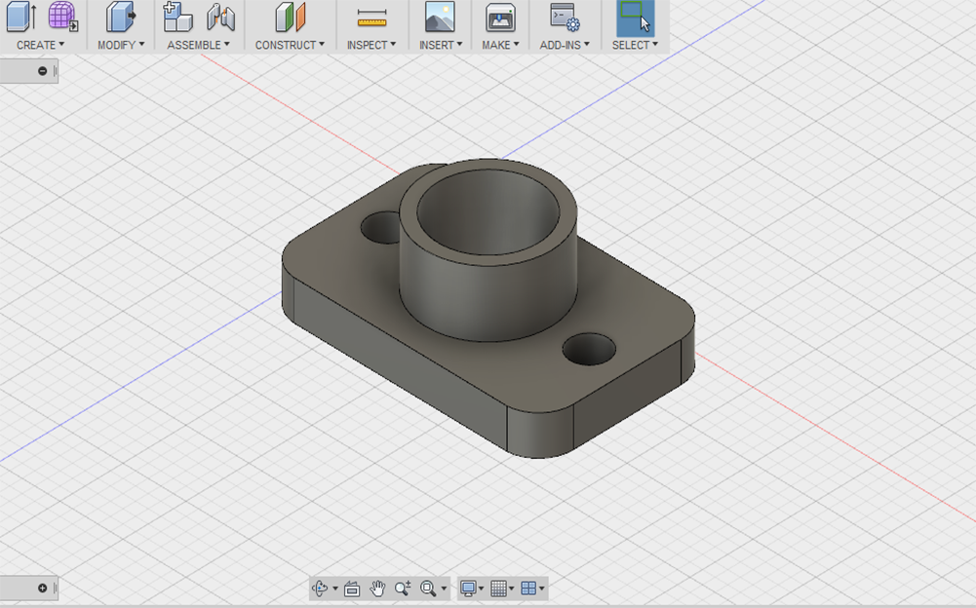Click the Extrude icon in the Create group
Screen dimensions: 976x608
tap(21, 18)
